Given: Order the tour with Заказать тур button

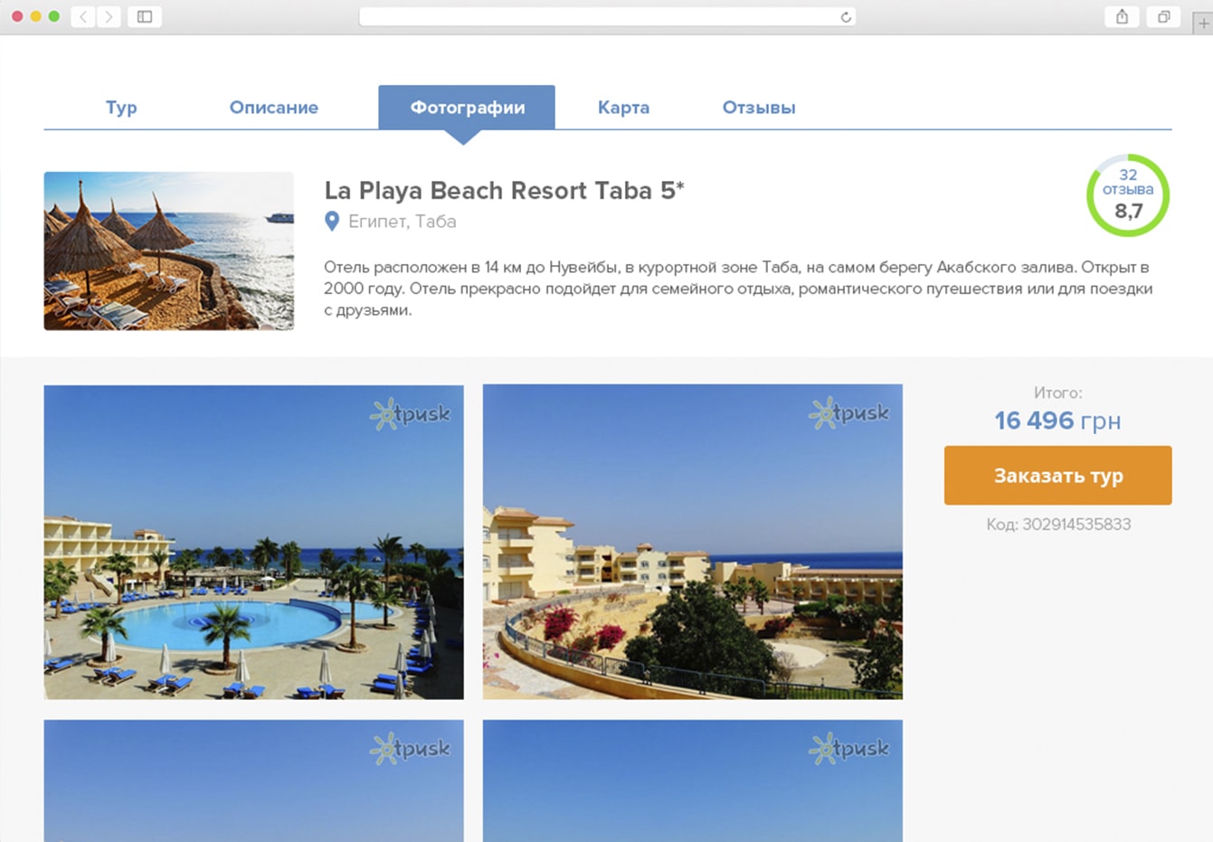Looking at the screenshot, I should pyautogui.click(x=1058, y=476).
